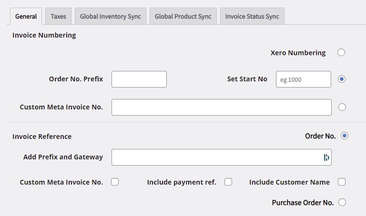
Task: Switch to the Taxes tab
Action: 58,16
